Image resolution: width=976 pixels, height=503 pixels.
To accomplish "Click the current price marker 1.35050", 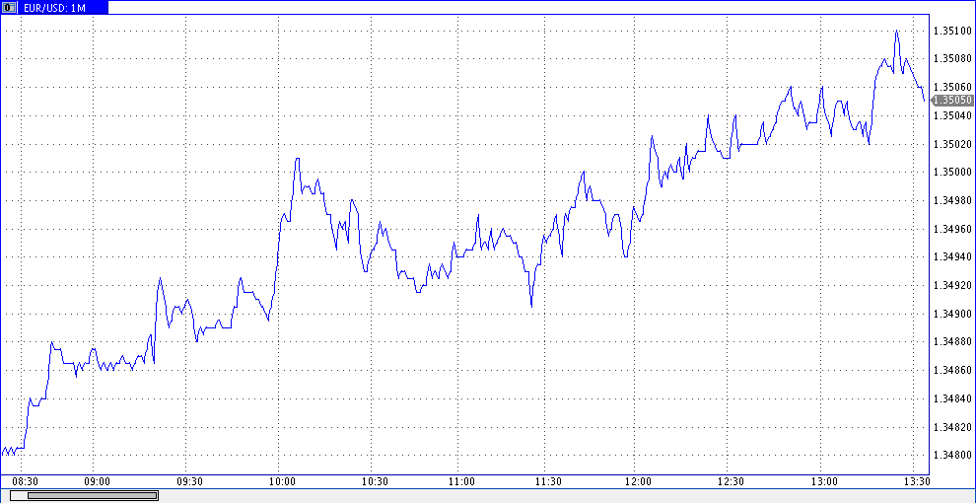I will 953,100.
